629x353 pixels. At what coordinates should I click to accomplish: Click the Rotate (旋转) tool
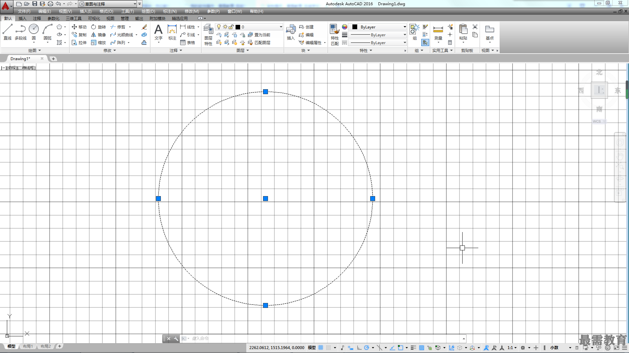(98, 27)
